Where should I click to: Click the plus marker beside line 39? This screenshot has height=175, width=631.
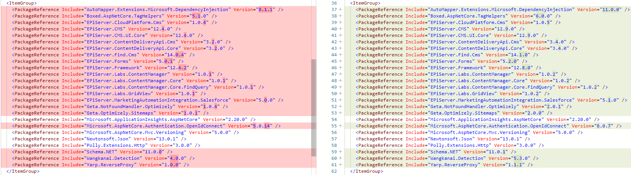[340, 22]
